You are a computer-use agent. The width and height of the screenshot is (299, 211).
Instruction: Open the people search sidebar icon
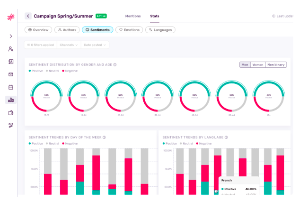click(x=10, y=49)
